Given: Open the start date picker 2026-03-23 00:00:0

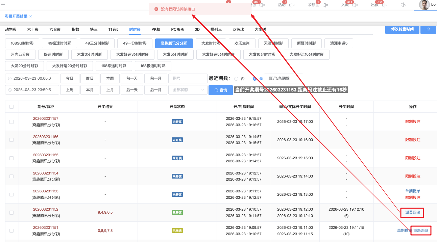Looking at the screenshot, I should pyautogui.click(x=32, y=78).
